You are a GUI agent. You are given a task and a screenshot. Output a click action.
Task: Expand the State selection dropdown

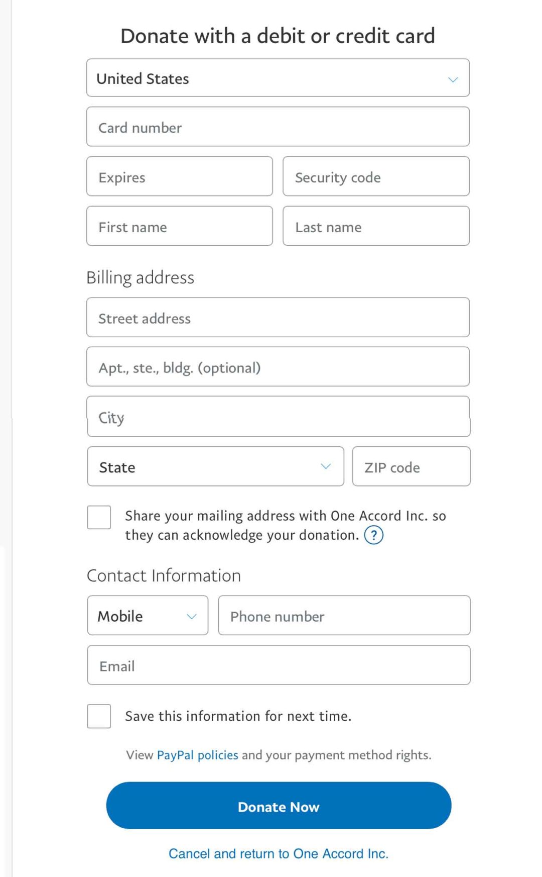click(x=216, y=466)
